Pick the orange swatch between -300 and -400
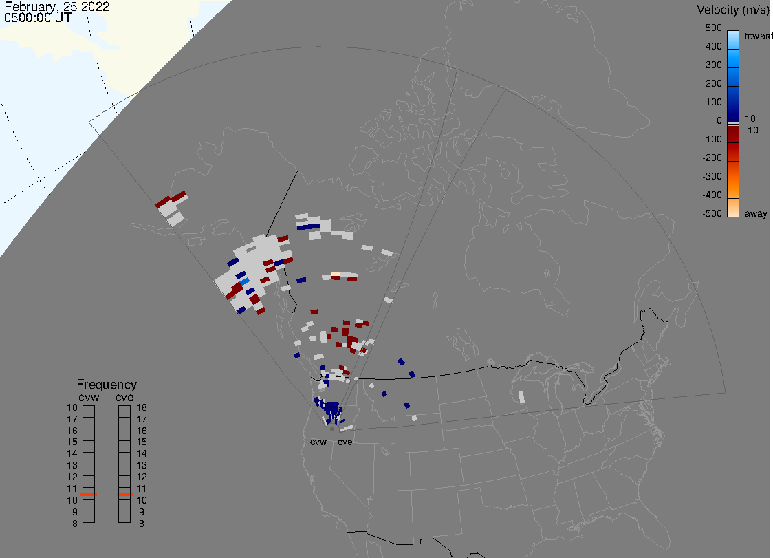Screen dimensions: 773x558 pyautogui.click(x=733, y=189)
